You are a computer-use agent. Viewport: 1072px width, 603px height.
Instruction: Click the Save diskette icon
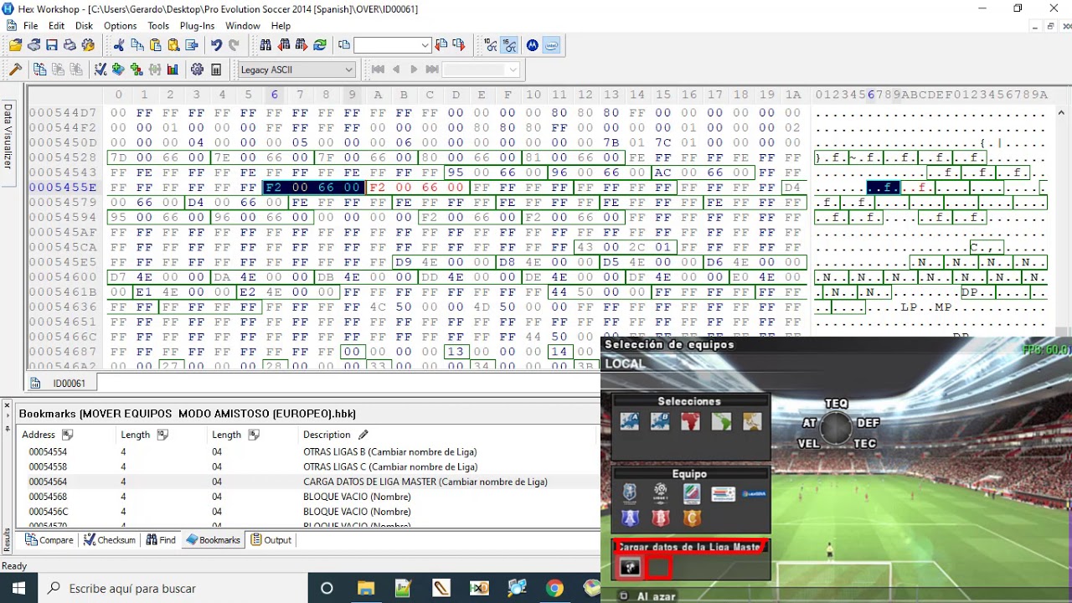pos(52,45)
